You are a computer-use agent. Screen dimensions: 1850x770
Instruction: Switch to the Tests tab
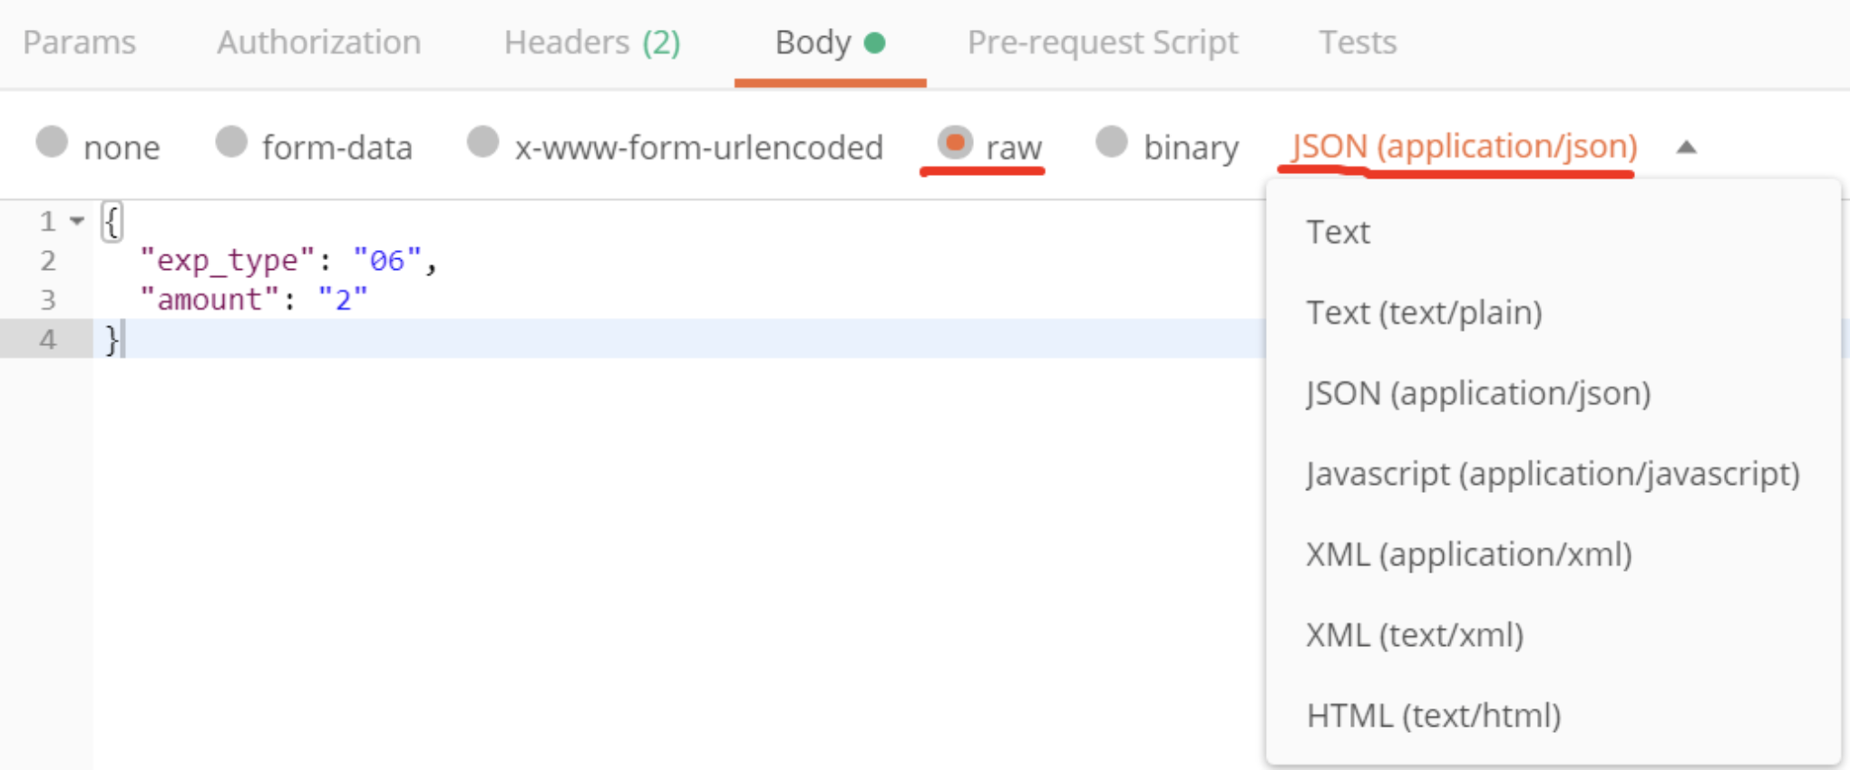tap(1357, 43)
